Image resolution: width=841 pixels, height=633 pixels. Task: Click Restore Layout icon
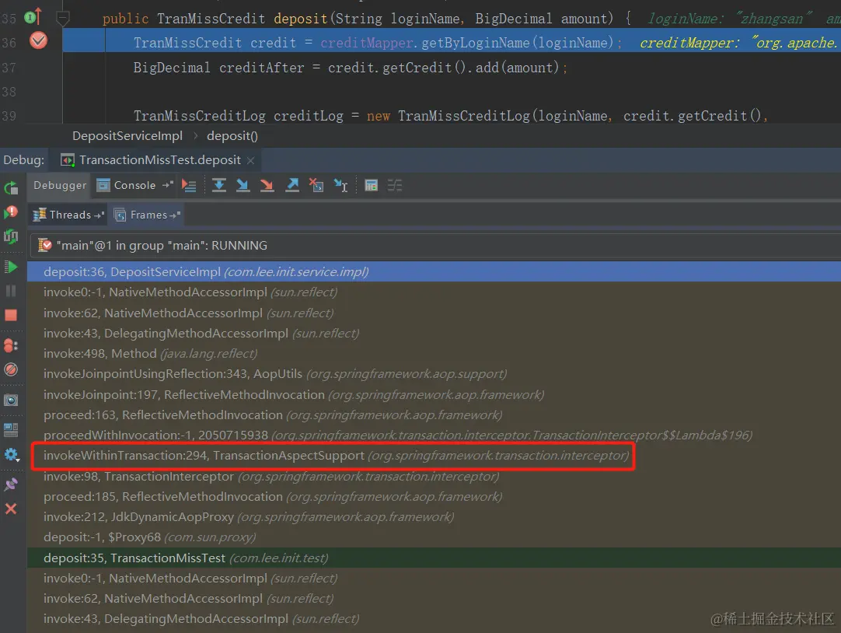pos(11,430)
